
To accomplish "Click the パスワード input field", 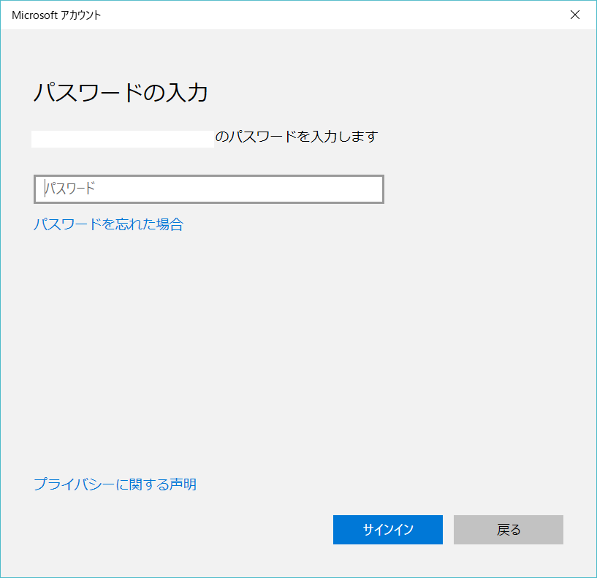I will [209, 189].
